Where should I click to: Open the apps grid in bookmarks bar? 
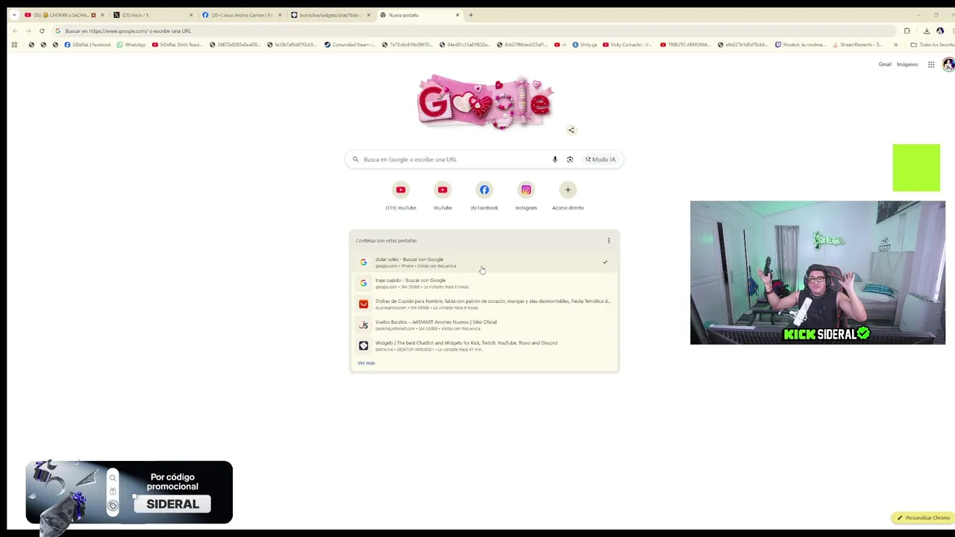(14, 45)
